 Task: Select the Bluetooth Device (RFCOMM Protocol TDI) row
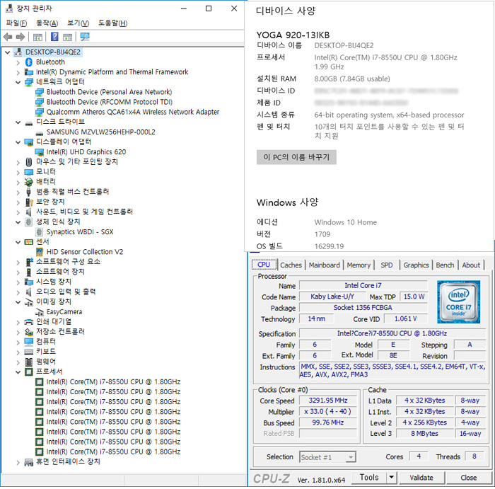(x=110, y=103)
